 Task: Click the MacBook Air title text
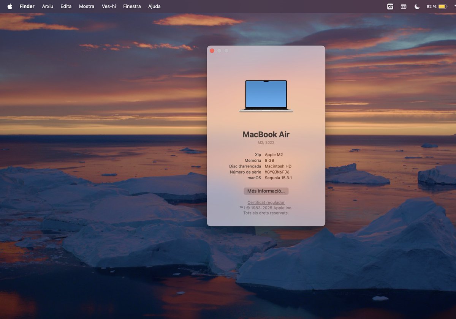[266, 134]
